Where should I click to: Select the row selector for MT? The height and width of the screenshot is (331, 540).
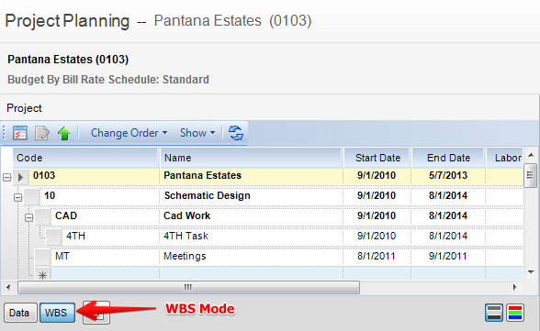coord(42,257)
